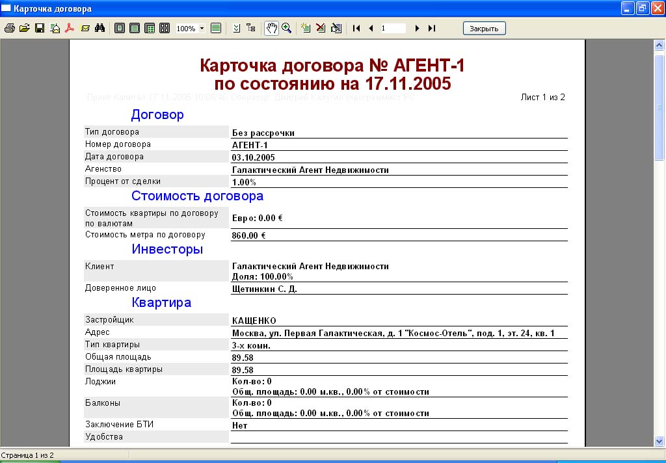666x463 pixels.
Task: Toggle the report outline tree
Action: pyautogui.click(x=251, y=29)
